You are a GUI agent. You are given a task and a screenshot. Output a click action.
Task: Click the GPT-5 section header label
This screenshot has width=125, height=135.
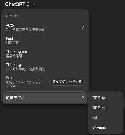point(12,16)
